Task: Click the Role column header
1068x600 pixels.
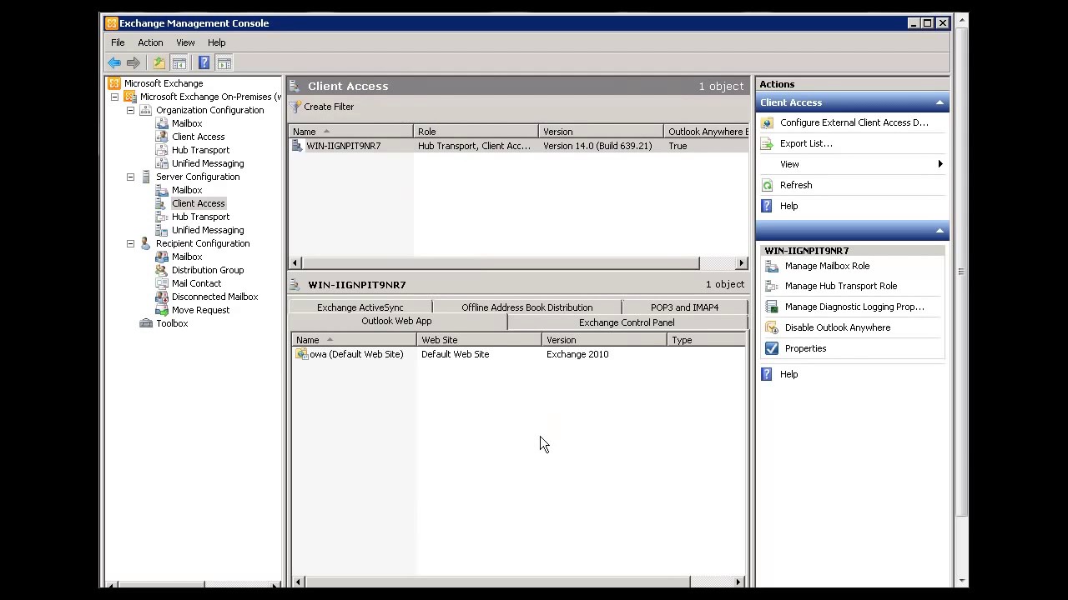Action: click(x=476, y=132)
